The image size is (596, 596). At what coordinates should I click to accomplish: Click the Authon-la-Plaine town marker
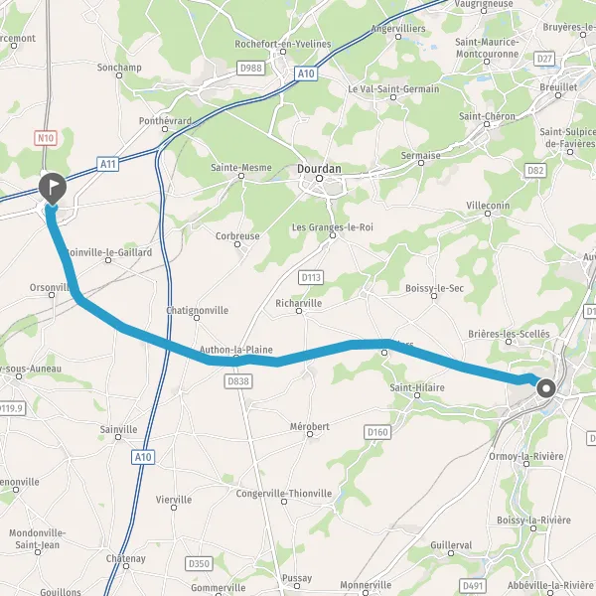236,357
